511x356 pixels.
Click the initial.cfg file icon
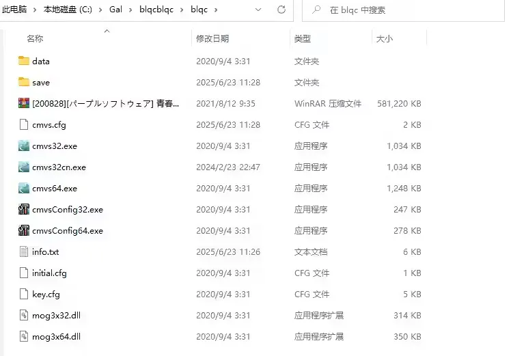click(24, 273)
